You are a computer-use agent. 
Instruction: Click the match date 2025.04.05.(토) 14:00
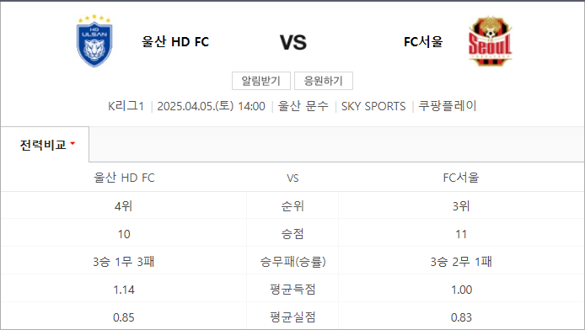tap(212, 106)
